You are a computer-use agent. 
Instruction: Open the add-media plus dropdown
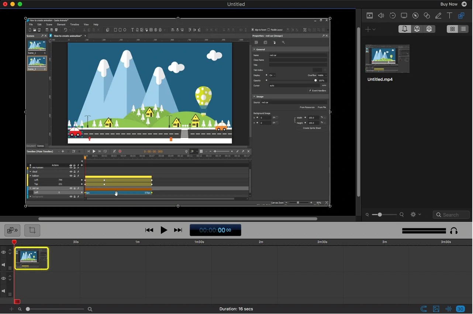point(369,29)
